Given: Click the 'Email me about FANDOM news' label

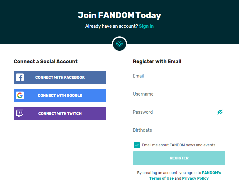Looking at the screenshot, I should click(178, 145).
